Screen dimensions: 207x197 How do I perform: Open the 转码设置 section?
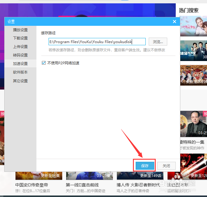coord(20,55)
